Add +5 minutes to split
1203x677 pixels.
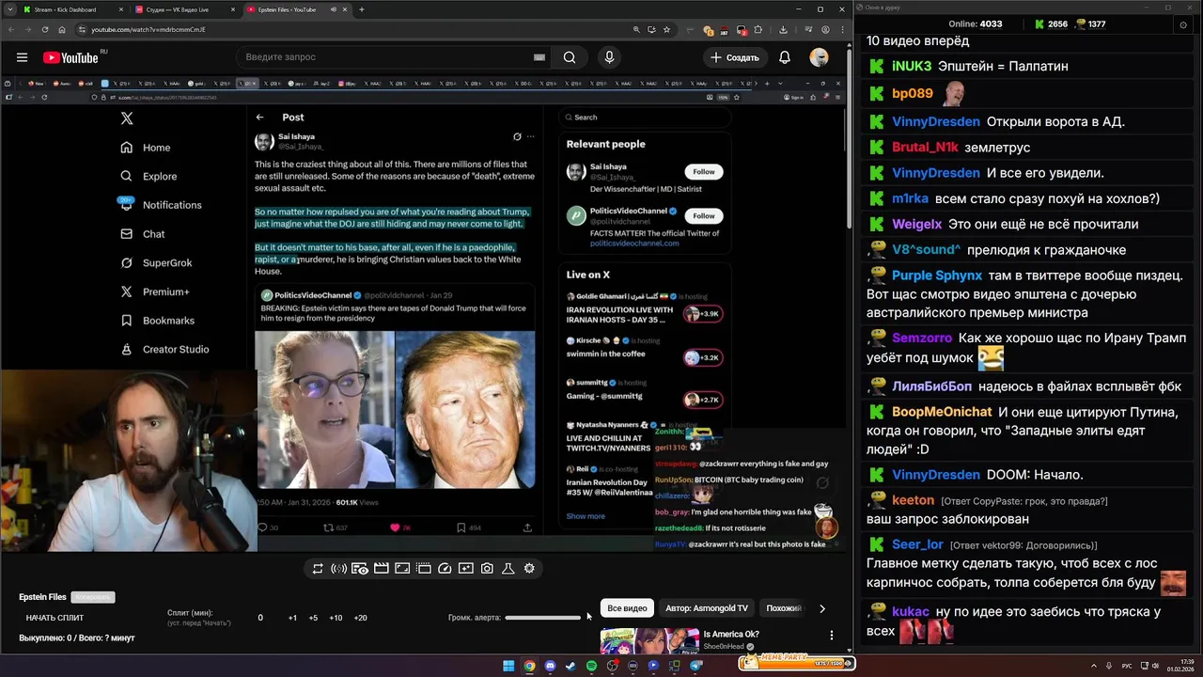313,618
